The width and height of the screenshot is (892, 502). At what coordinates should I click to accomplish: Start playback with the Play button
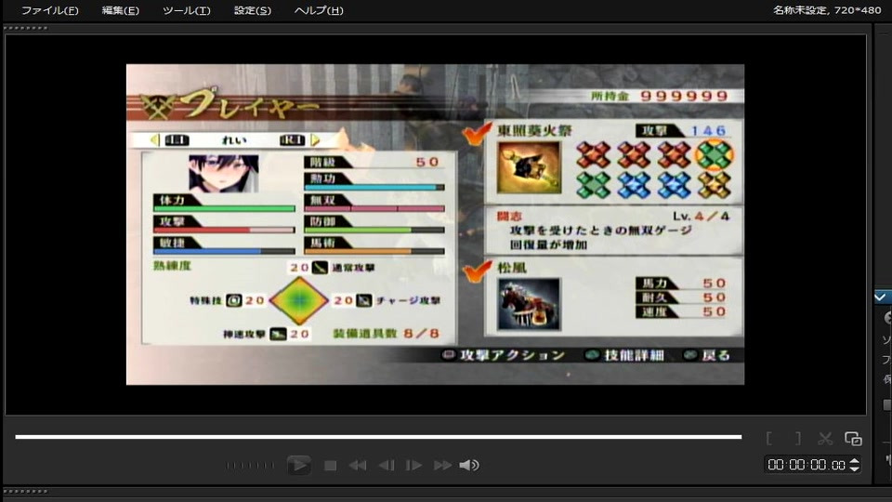pos(298,465)
